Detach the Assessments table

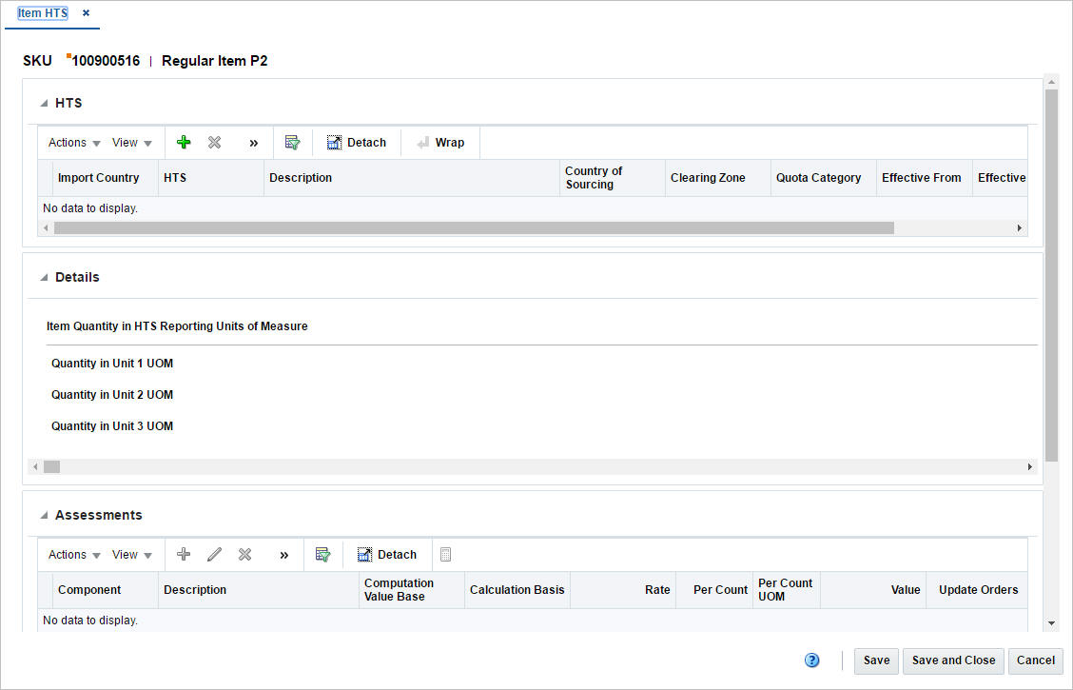coord(386,555)
